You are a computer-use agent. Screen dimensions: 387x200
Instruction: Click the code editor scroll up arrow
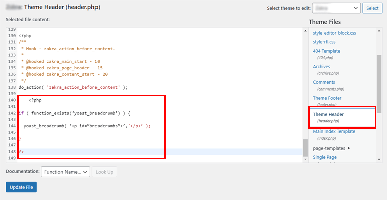point(305,31)
